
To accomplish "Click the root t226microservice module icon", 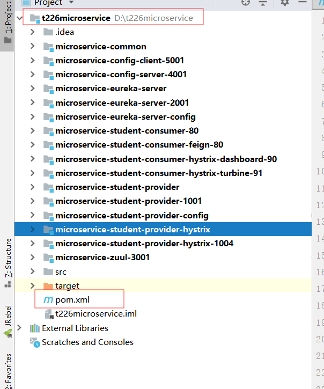I will (35, 19).
